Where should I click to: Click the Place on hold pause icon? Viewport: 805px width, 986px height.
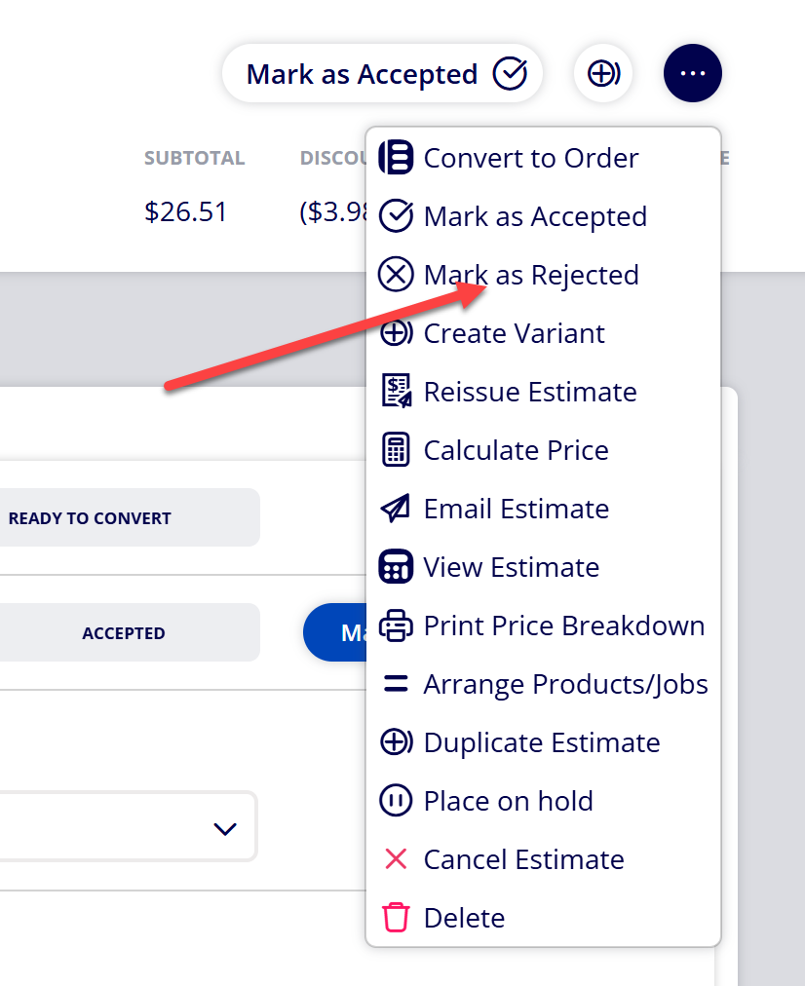(396, 801)
